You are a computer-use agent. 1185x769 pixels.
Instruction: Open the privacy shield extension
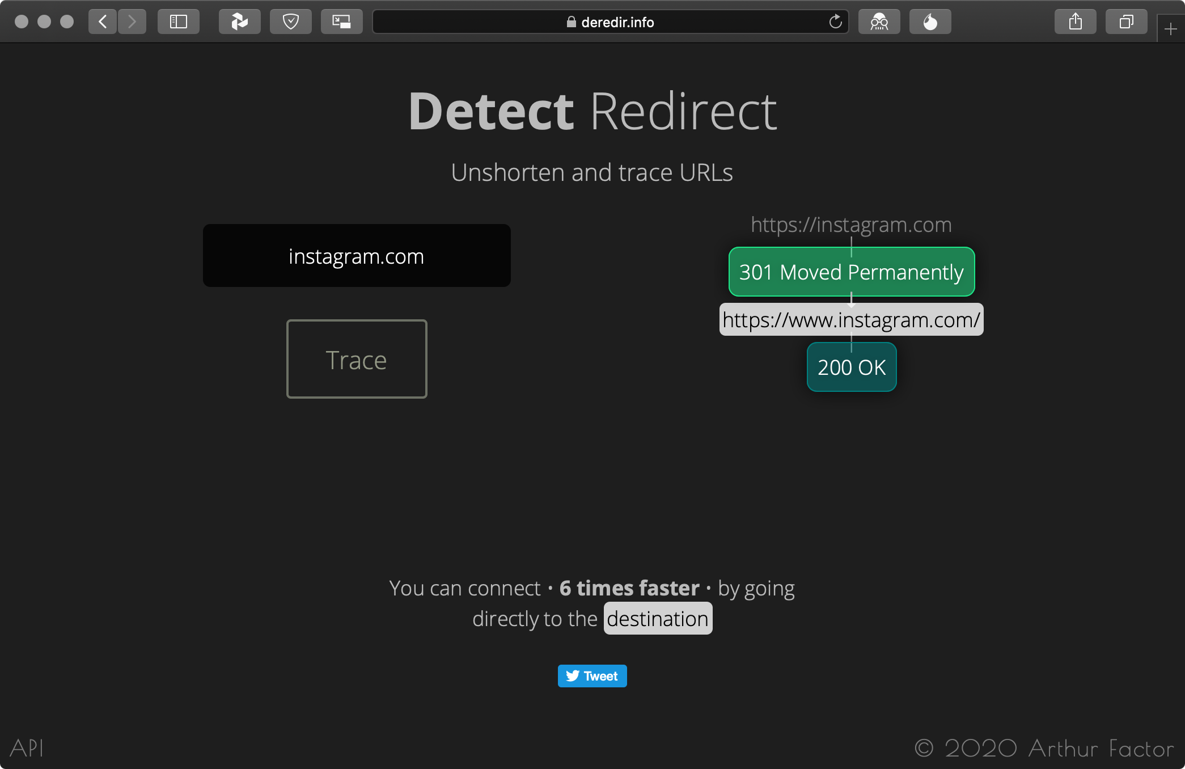[290, 22]
